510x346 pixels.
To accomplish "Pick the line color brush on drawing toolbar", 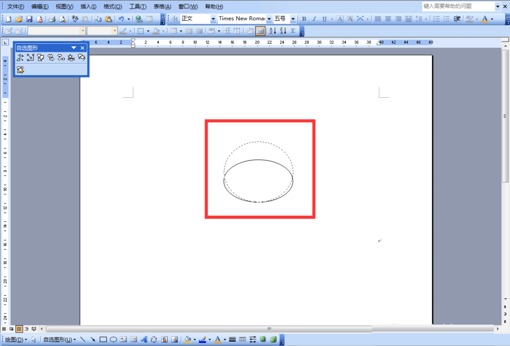I will click(202, 339).
